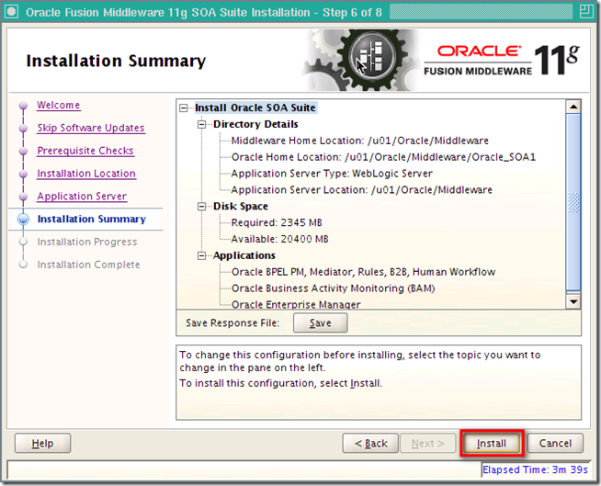The image size is (601, 486).
Task: Select Oracle BPEL PM, Mediator, Rules row
Action: click(x=363, y=272)
